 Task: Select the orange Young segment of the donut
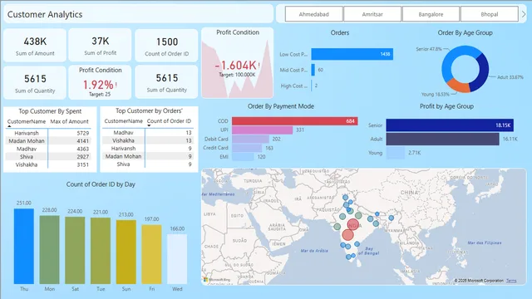[x=458, y=86]
